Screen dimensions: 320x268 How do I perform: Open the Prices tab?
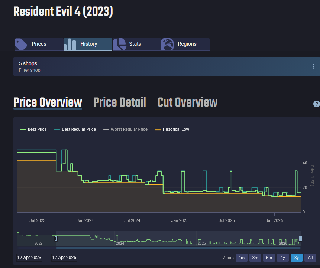[x=39, y=44]
